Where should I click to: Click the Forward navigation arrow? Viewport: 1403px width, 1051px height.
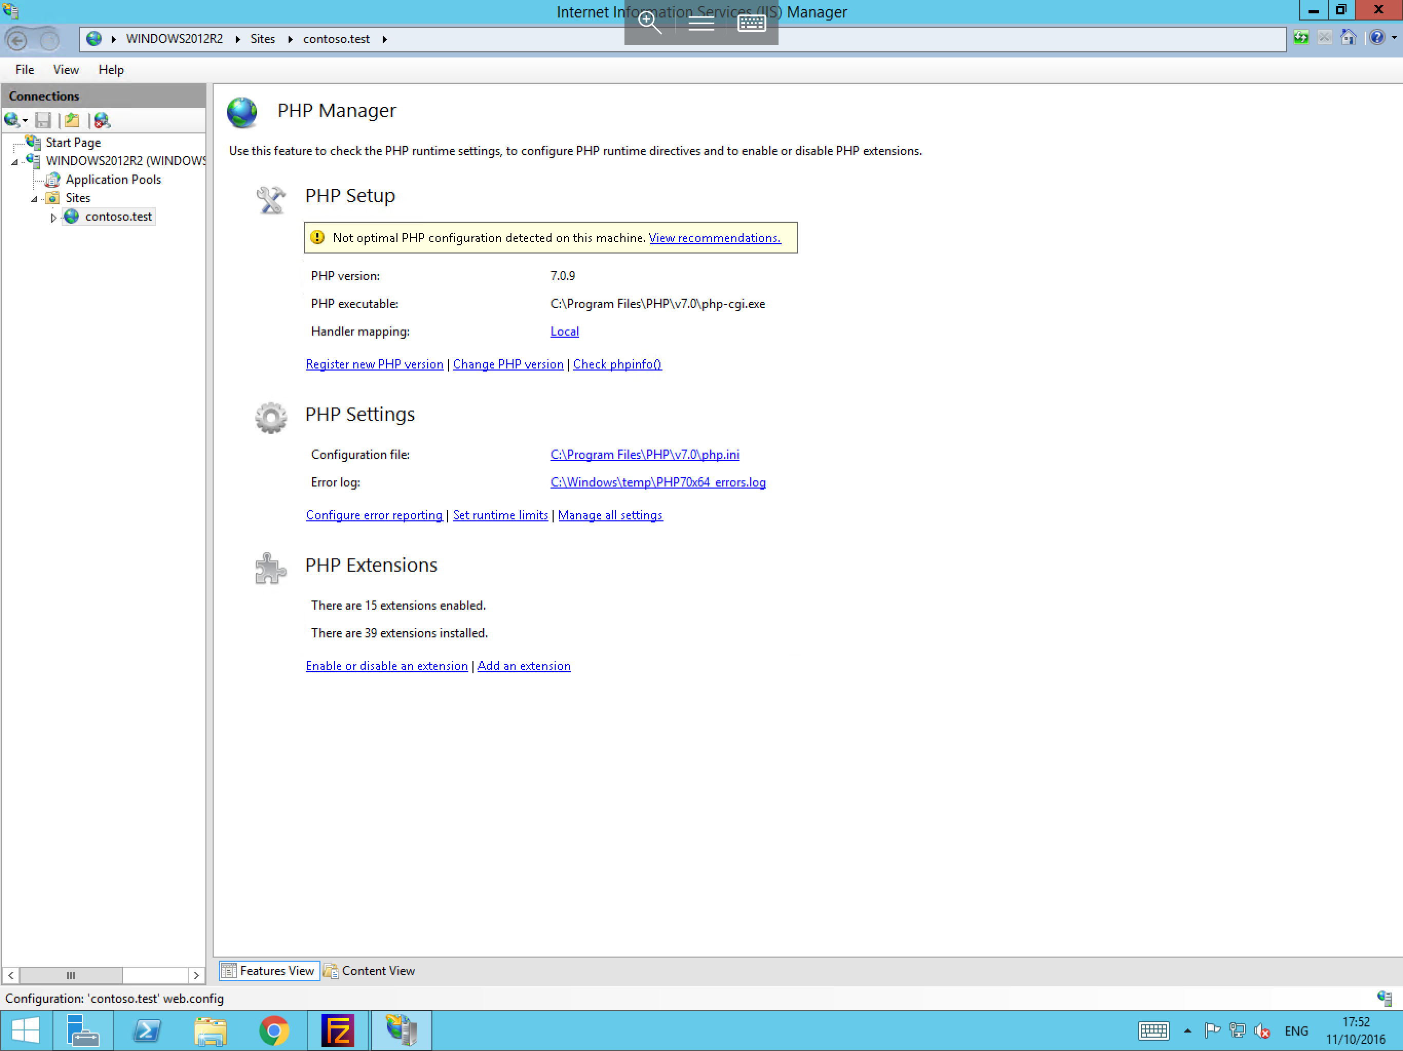pos(49,41)
